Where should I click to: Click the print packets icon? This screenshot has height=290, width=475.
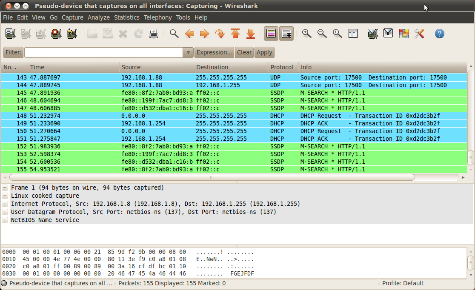154,34
